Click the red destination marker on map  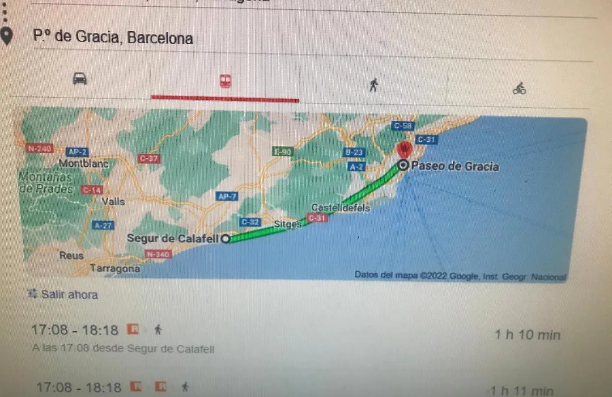(405, 149)
